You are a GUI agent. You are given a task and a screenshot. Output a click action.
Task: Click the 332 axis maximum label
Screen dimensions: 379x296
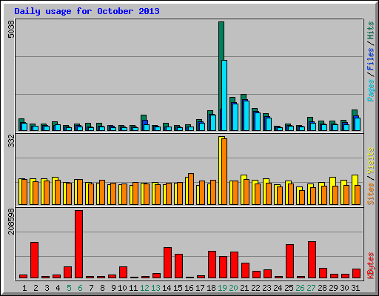(11, 141)
